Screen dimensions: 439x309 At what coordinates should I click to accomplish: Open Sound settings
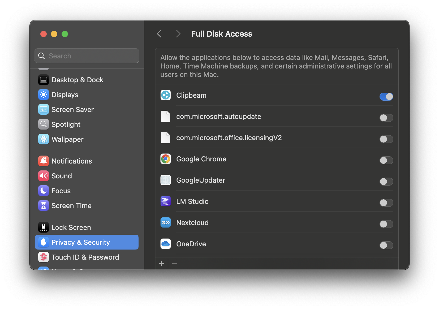(x=87, y=176)
